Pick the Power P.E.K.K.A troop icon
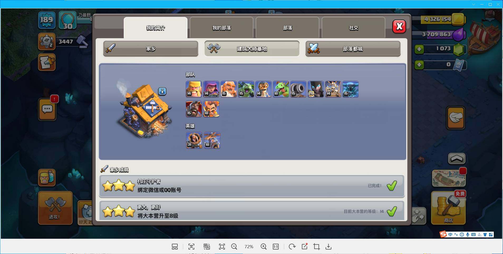503x254 pixels. 350,89
